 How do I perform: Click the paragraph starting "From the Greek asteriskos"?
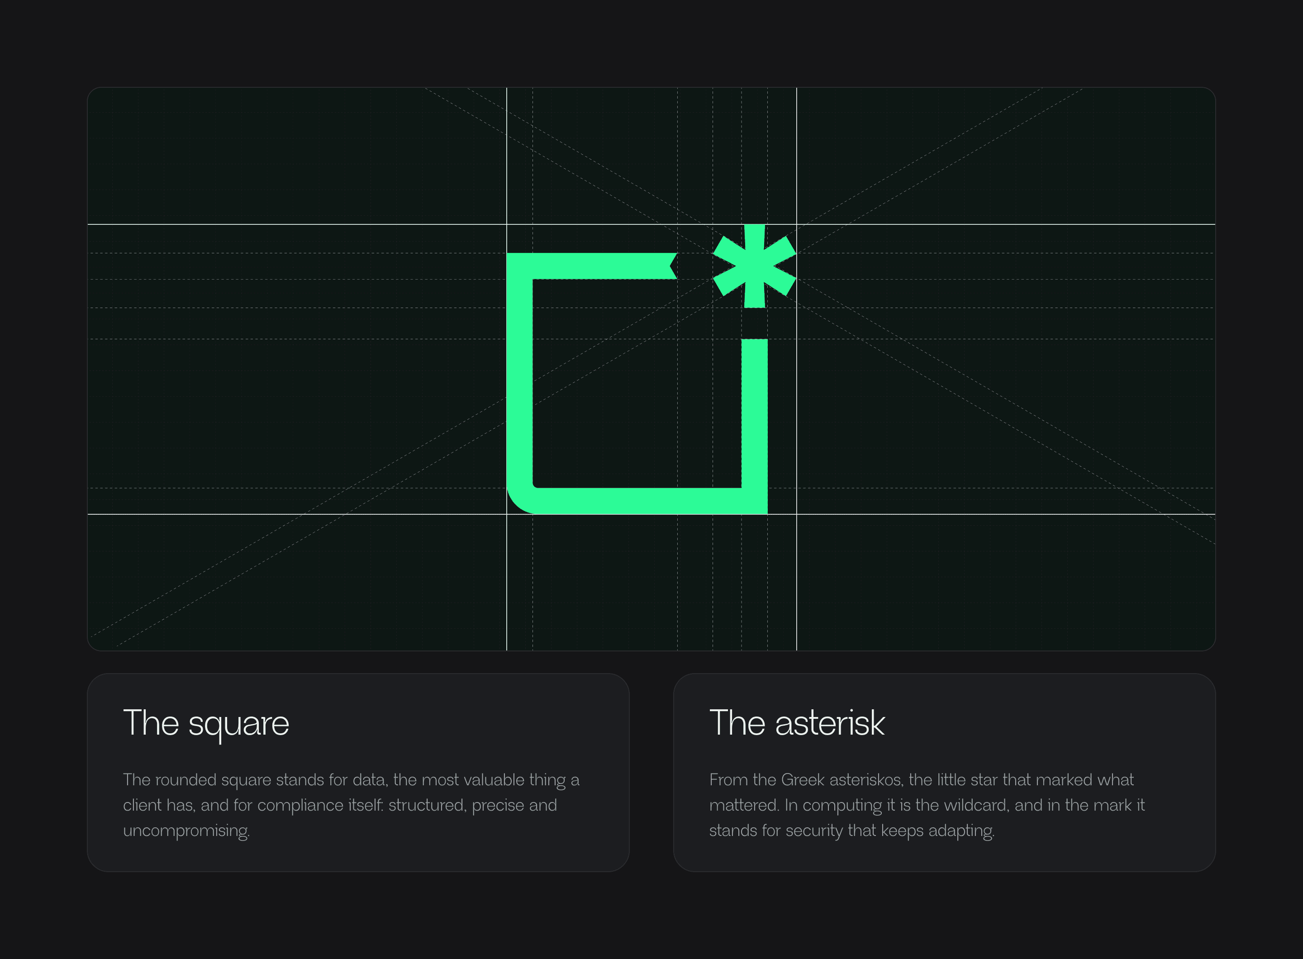point(927,805)
